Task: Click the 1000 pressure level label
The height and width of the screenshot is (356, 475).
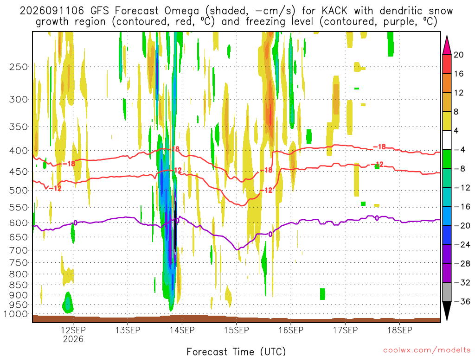Action: (x=16, y=314)
